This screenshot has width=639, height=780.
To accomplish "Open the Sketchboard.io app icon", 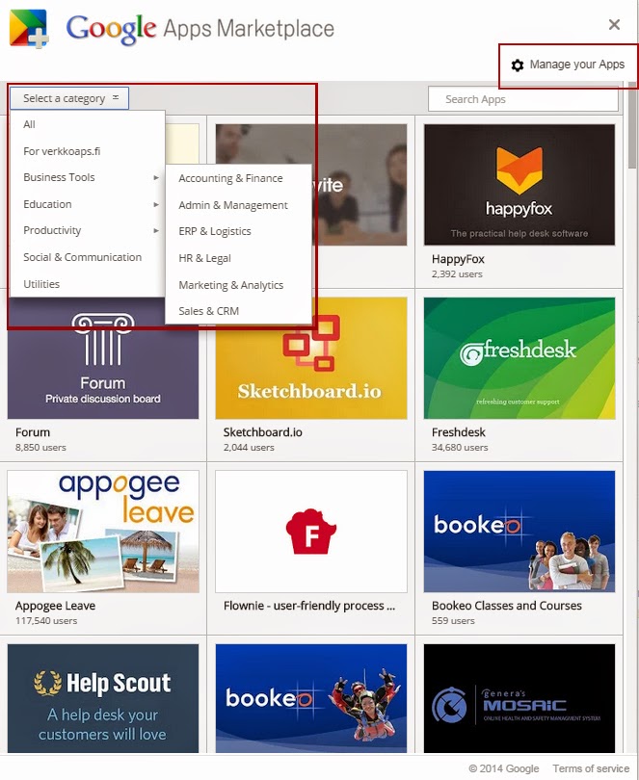I will (x=311, y=357).
